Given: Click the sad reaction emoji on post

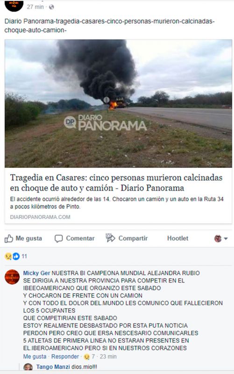Looking at the screenshot, I should click(8, 256).
